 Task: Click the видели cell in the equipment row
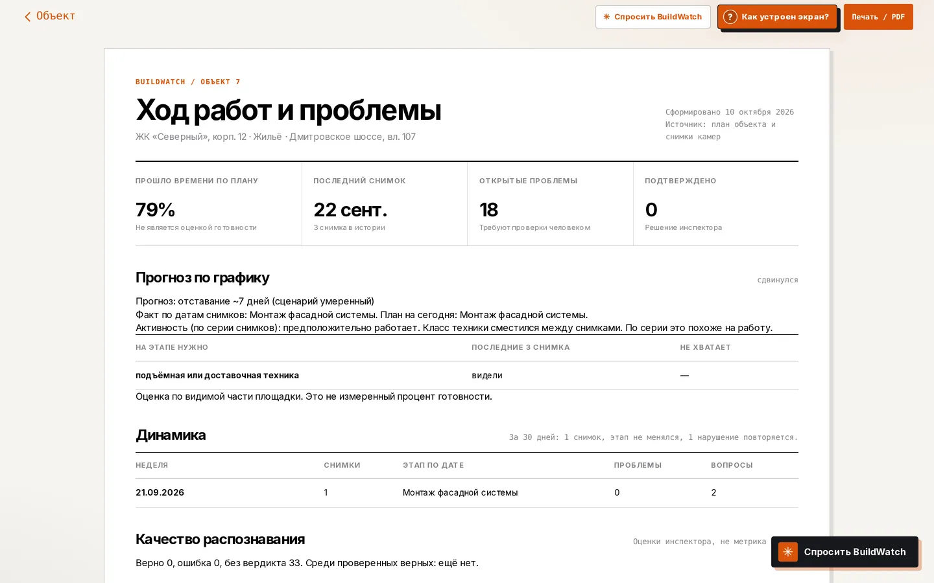coord(487,376)
